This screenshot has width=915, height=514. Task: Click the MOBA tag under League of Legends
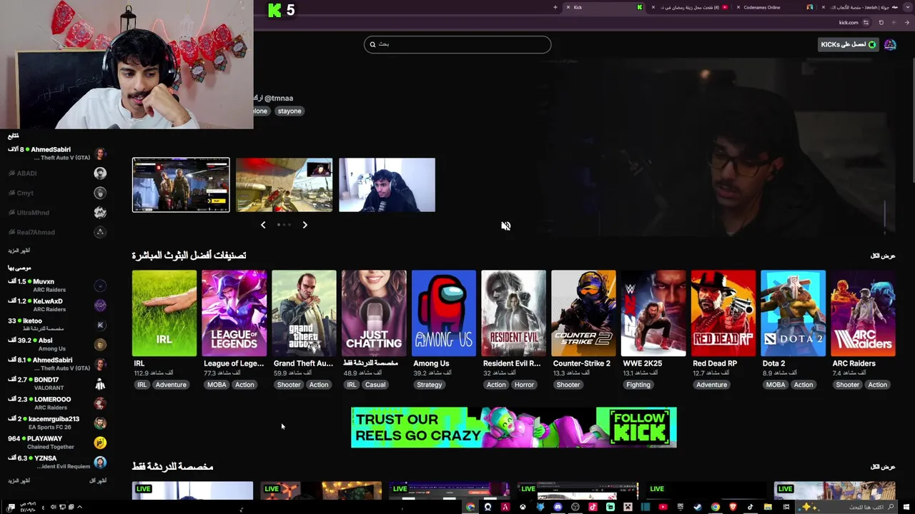pyautogui.click(x=217, y=385)
